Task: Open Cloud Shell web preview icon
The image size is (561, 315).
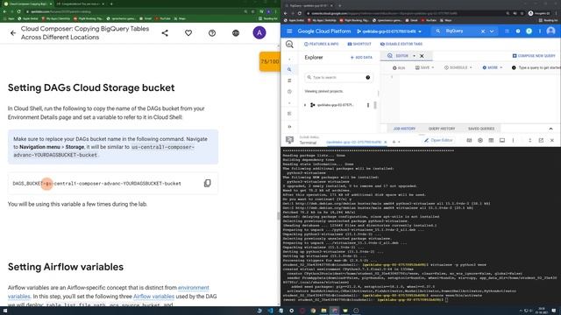Action: 491,140
